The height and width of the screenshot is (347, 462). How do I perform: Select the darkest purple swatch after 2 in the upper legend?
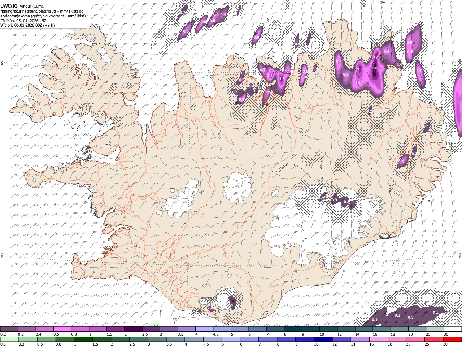coord(133,329)
